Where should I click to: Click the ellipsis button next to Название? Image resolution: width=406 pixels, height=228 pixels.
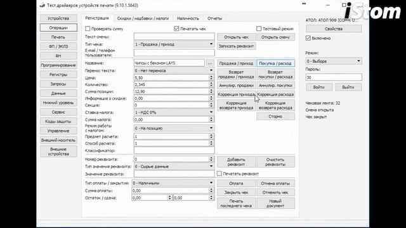(x=210, y=63)
